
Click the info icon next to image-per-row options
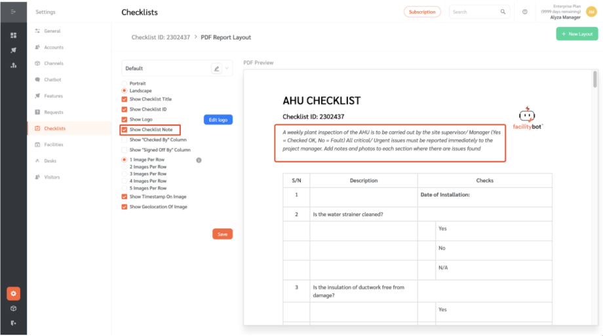tap(199, 160)
